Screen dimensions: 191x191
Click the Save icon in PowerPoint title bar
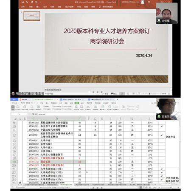[x=22, y=2]
